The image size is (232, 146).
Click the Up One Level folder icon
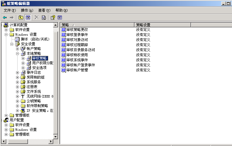point(21,18)
